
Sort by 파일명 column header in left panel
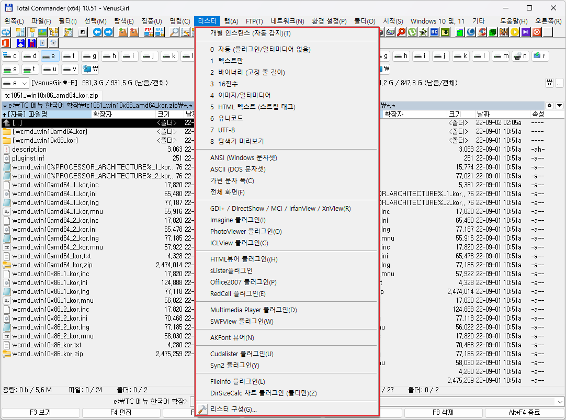46,115
